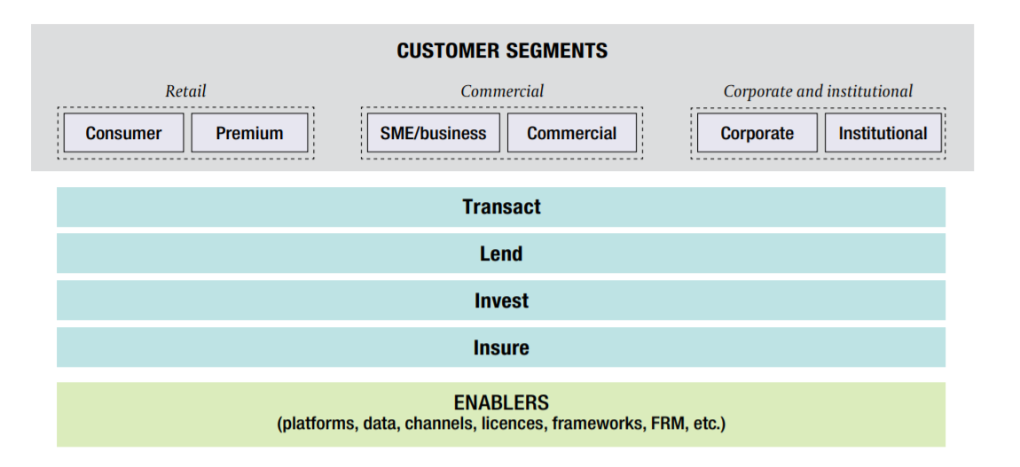This screenshot has width=1020, height=467.
Task: Click the Lend bar
Action: click(x=501, y=254)
